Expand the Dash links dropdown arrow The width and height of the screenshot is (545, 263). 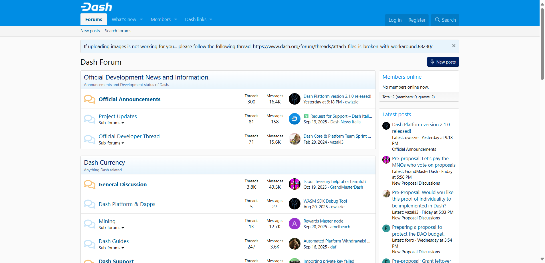[x=211, y=20]
